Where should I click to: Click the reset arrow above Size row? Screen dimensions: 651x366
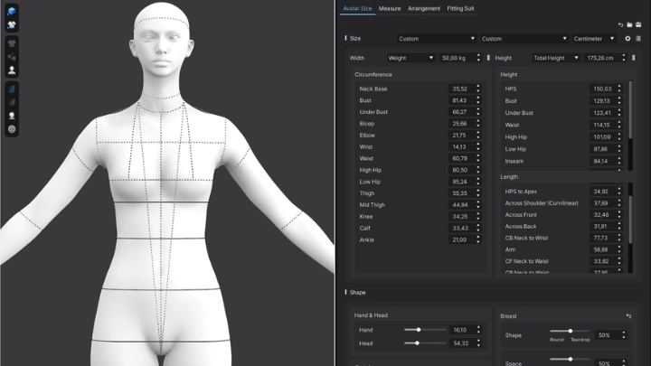click(620, 25)
